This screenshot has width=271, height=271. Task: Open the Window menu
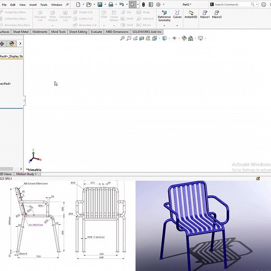tap(56, 5)
